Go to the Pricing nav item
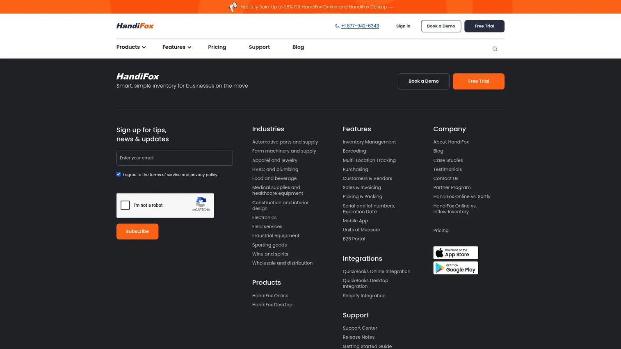This screenshot has width=621, height=349. click(217, 47)
